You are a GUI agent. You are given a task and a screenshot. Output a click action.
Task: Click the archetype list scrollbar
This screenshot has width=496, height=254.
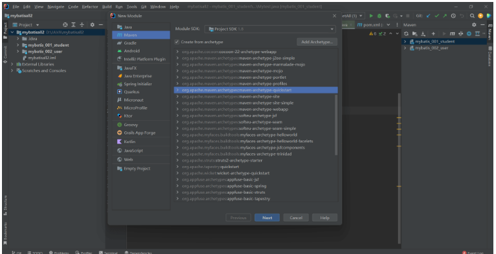pos(336,125)
